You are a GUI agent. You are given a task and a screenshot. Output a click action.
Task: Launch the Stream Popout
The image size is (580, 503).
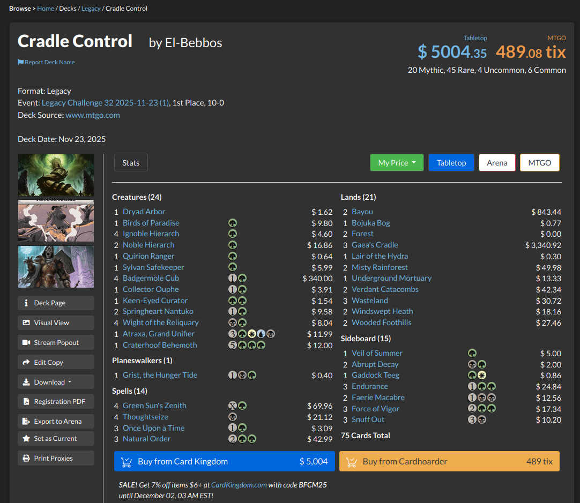click(x=56, y=342)
